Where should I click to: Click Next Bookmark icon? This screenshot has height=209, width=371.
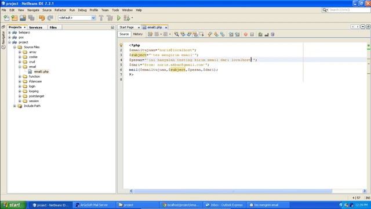pos(216,34)
